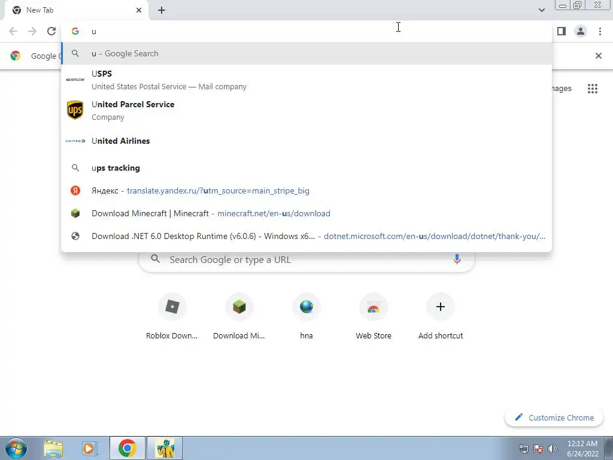Click the taskbar clock showing 12:12 AM
613x460 pixels.
(582, 448)
